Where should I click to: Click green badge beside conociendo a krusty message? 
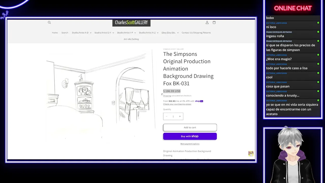pyautogui.click(x=318, y=91)
